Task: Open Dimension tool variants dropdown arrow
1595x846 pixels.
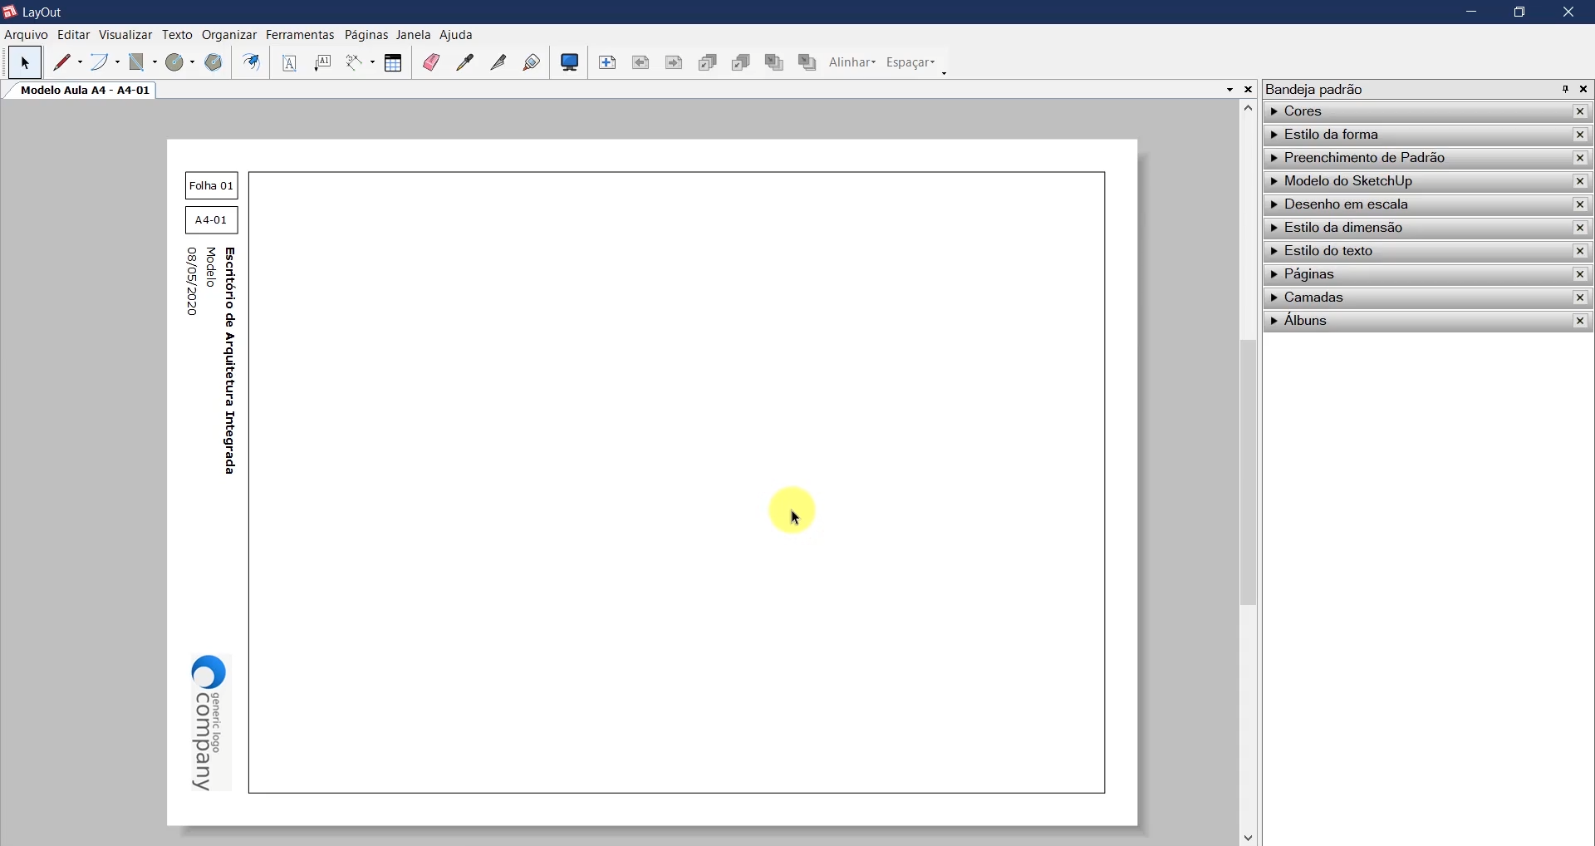Action: click(x=373, y=63)
